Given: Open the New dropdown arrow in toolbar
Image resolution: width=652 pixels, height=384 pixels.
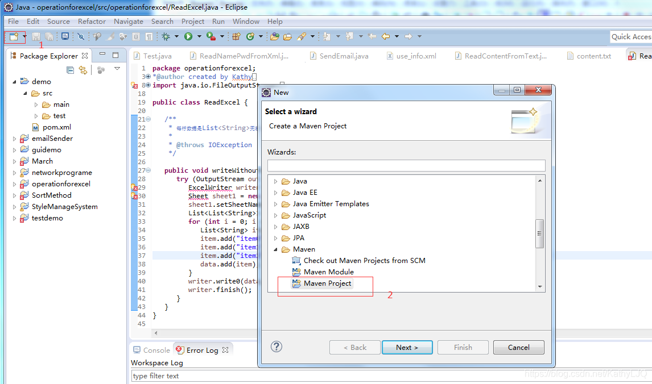Looking at the screenshot, I should tap(24, 36).
